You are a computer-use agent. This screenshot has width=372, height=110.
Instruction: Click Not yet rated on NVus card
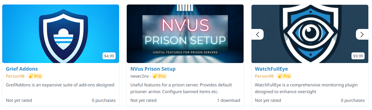coord(143,100)
